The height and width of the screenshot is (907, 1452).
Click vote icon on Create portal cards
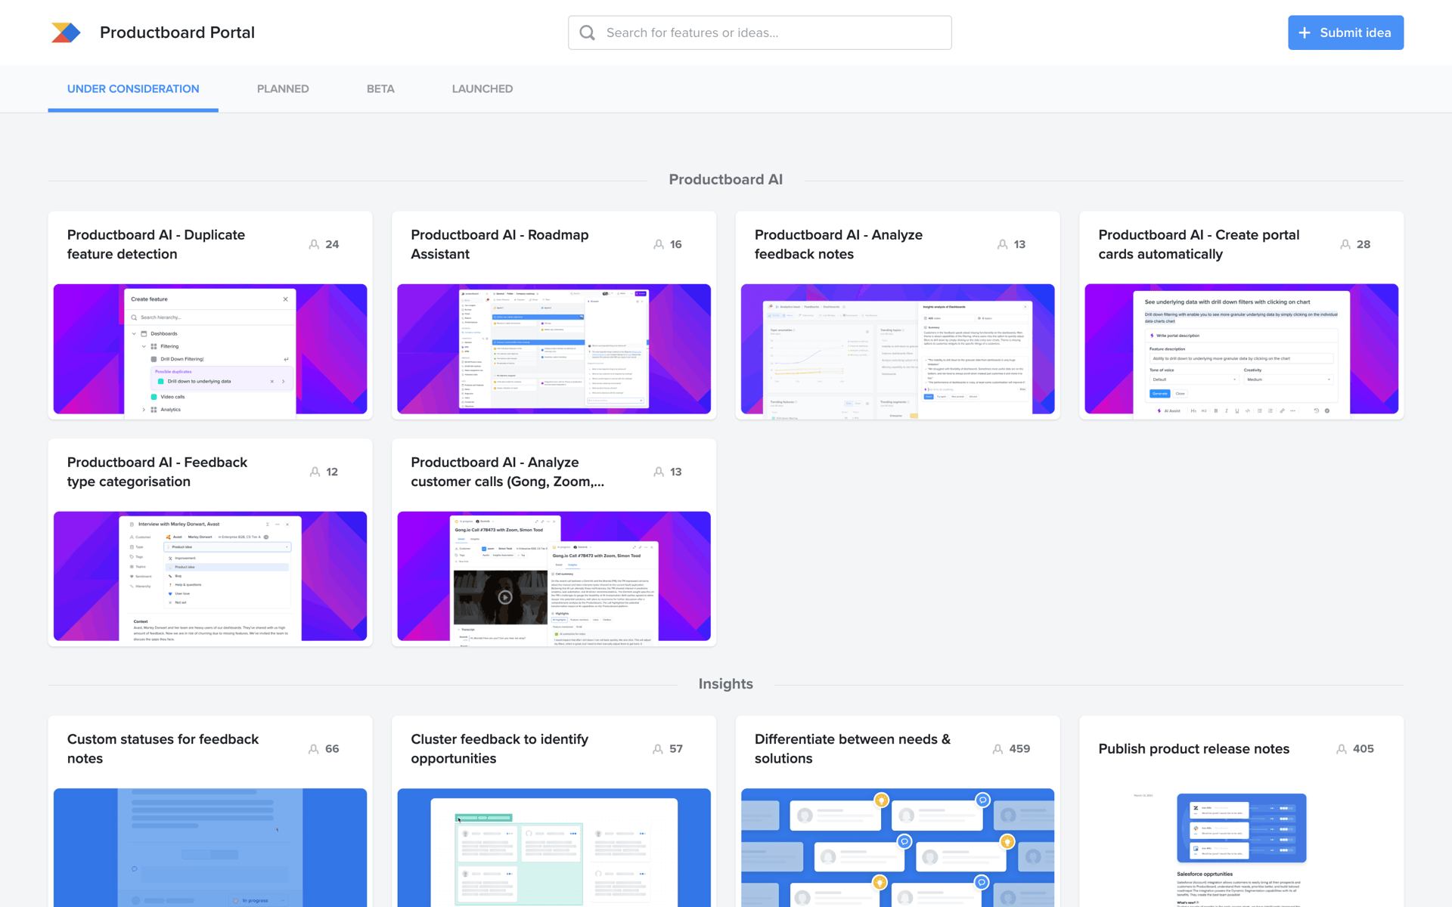tap(1345, 244)
